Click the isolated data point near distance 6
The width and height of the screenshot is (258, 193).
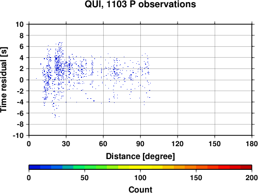point(36,78)
